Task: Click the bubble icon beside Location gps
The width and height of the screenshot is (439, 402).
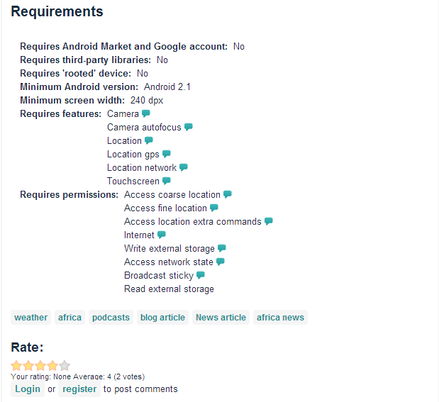Action: (x=167, y=154)
